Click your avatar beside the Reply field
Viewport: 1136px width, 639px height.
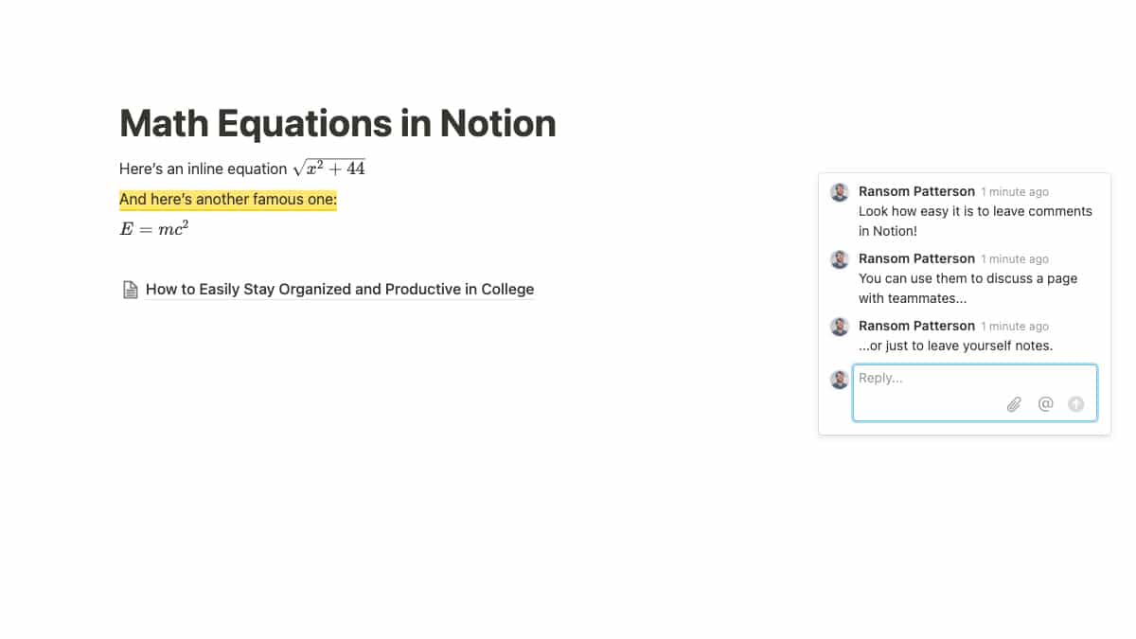point(840,380)
